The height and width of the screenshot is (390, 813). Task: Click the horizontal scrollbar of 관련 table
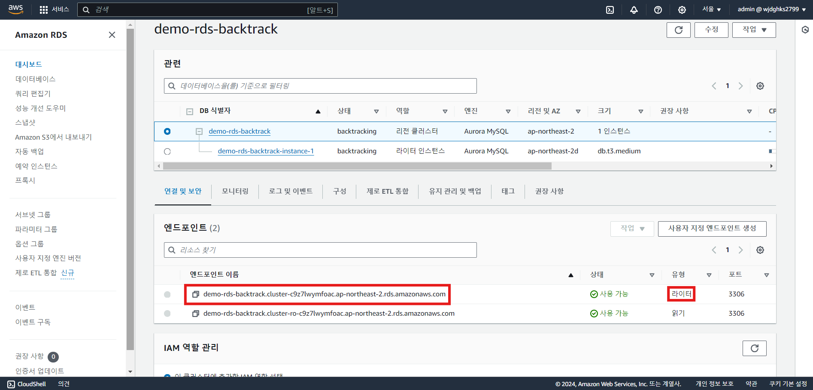357,166
